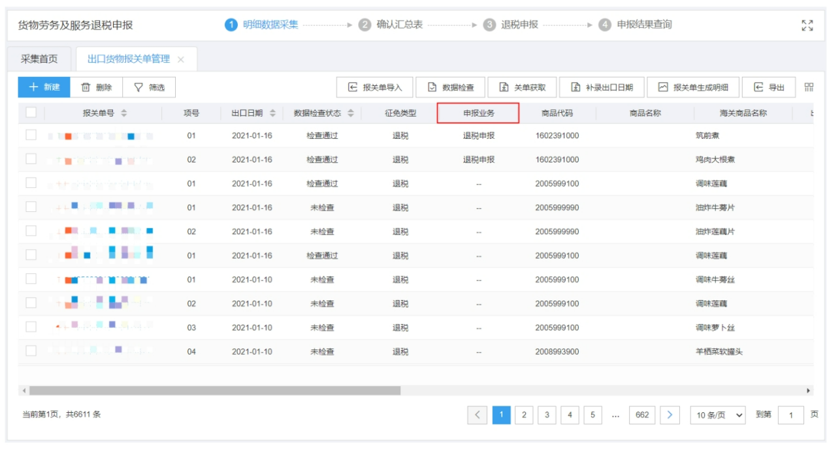Click 筑前煮 row's 检查通过 status

point(322,136)
